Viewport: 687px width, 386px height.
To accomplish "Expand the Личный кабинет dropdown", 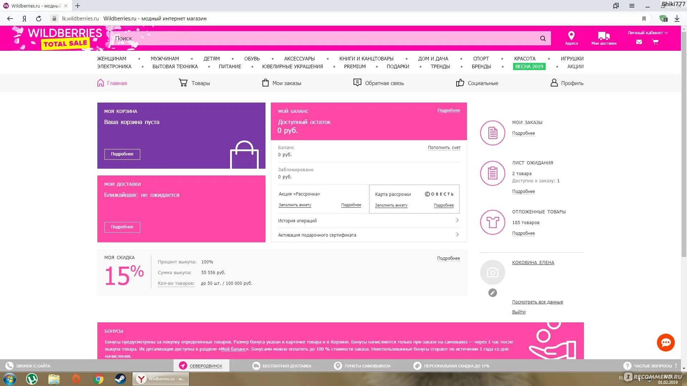I will tap(647, 33).
